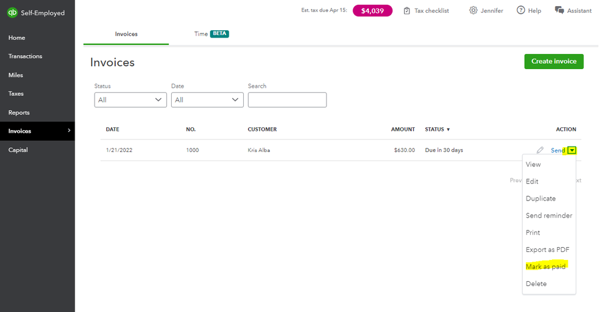
Task: Expand the Date filter dropdown
Action: point(207,99)
